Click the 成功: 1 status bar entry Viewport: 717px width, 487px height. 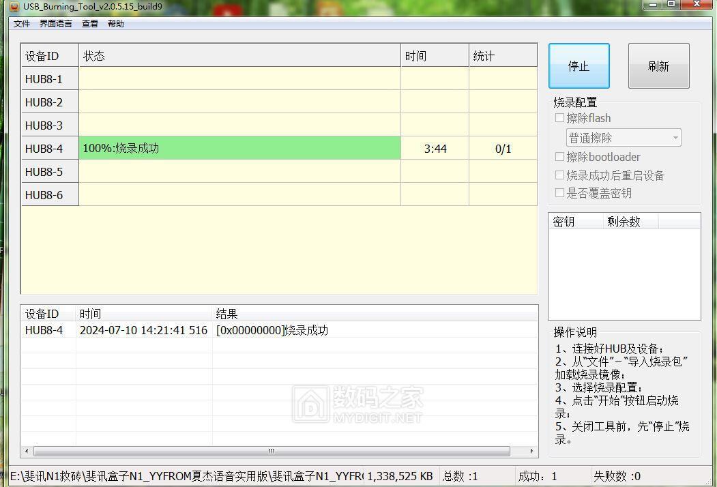click(538, 477)
